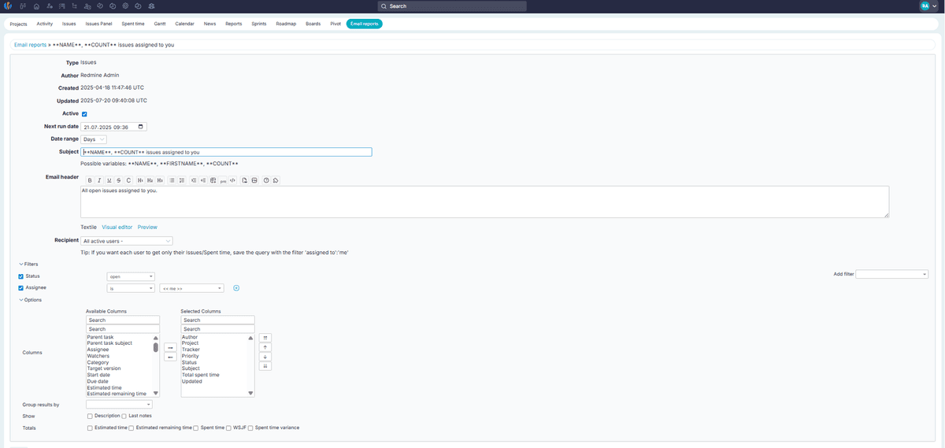Click inside the Subject text field
This screenshot has width=945, height=448.
[226, 152]
